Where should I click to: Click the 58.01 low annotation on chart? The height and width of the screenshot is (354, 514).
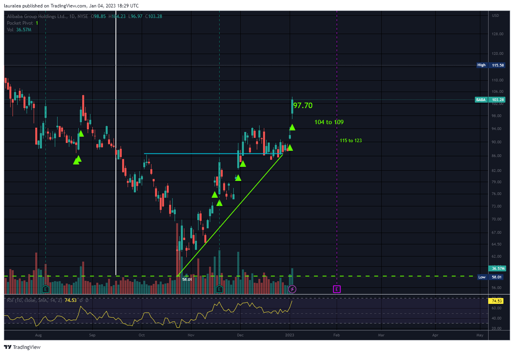coord(187,280)
